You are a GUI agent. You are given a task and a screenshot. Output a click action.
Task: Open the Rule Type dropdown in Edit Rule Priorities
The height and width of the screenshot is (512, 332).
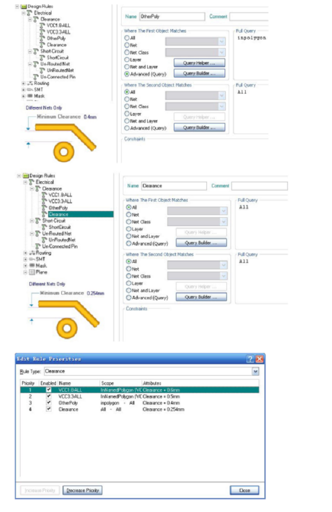pos(255,371)
